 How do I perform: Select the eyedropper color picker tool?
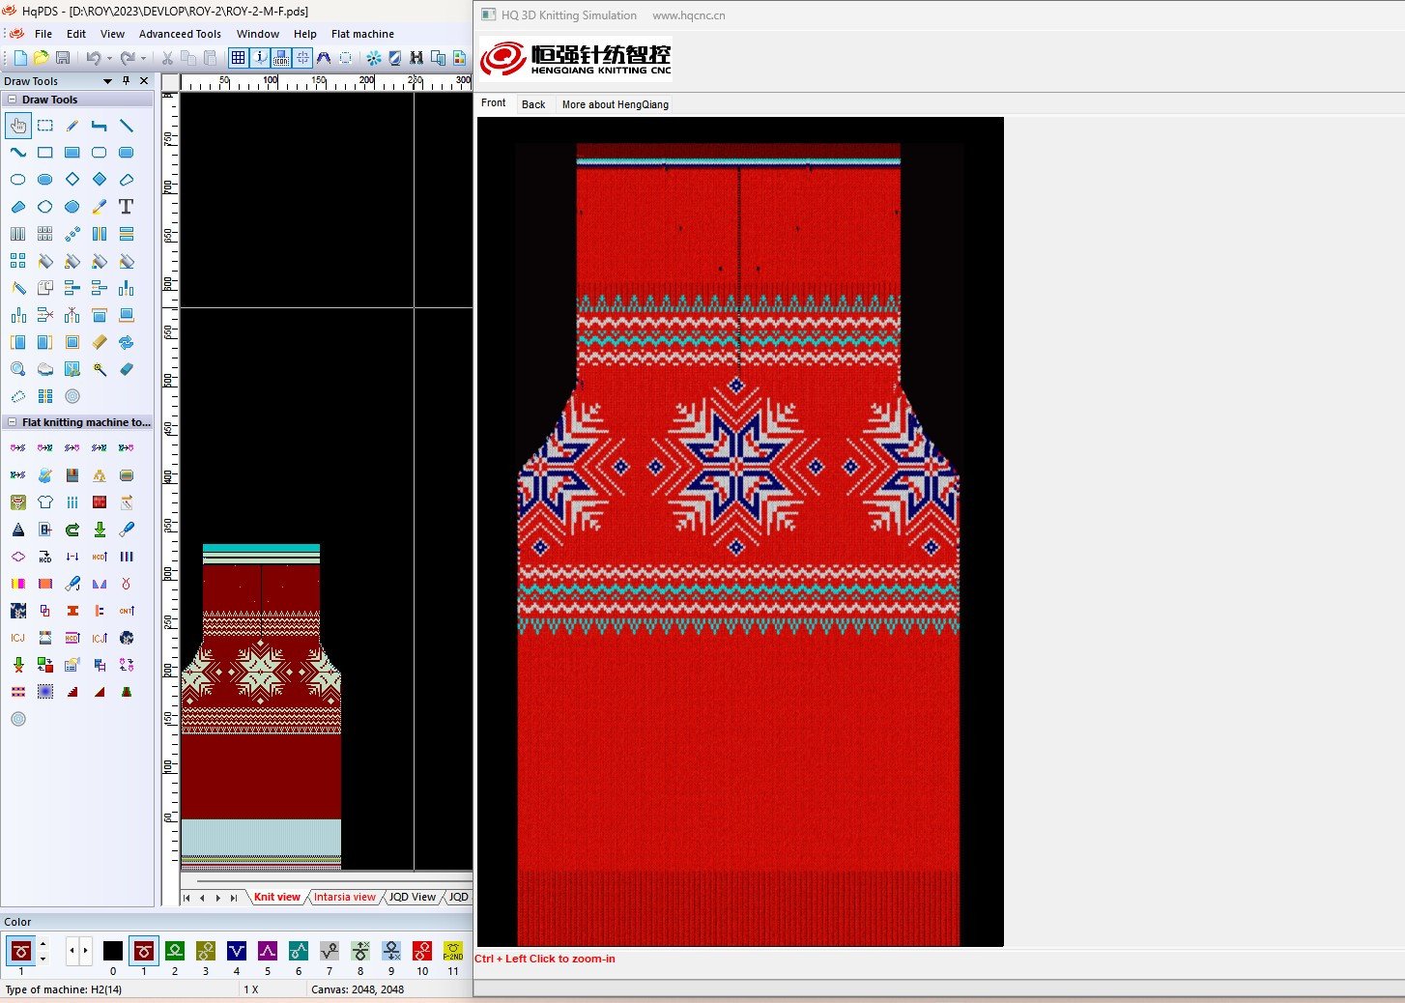pos(100,207)
